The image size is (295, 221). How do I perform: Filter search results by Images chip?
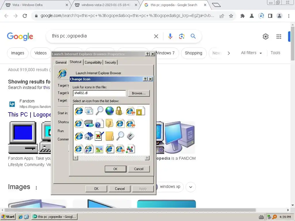[18, 53]
